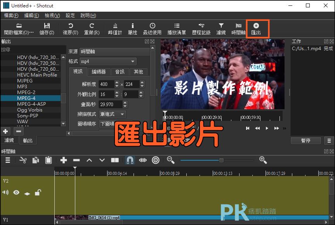
Task: Show the 時間軸 timeline toolbar button
Action: pyautogui.click(x=238, y=29)
